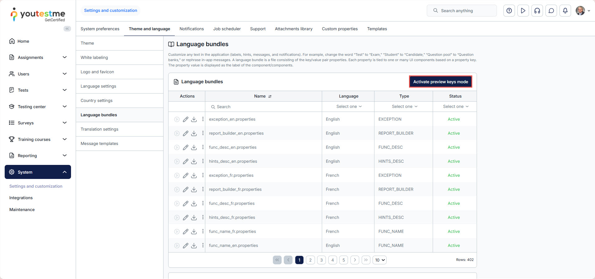Click Activate preview keys mode button
Image resolution: width=595 pixels, height=279 pixels.
pos(440,82)
